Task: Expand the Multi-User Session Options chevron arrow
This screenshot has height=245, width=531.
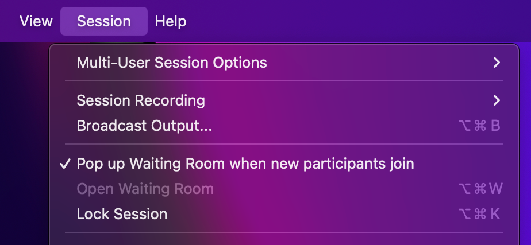Action: (497, 62)
